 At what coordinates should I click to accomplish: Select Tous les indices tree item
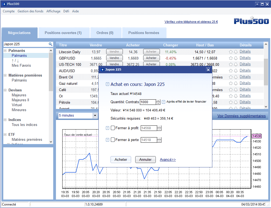click(x=24, y=125)
